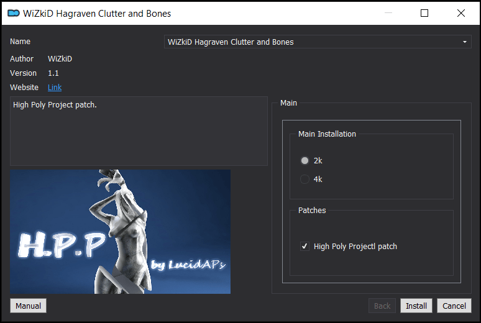Click the Install button
Screen dimensions: 481x323
[416, 306]
